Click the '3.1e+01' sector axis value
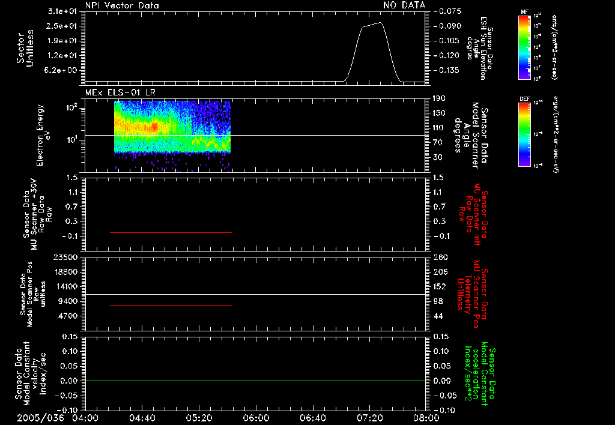Image resolution: width=615 pixels, height=425 pixels. click(62, 11)
